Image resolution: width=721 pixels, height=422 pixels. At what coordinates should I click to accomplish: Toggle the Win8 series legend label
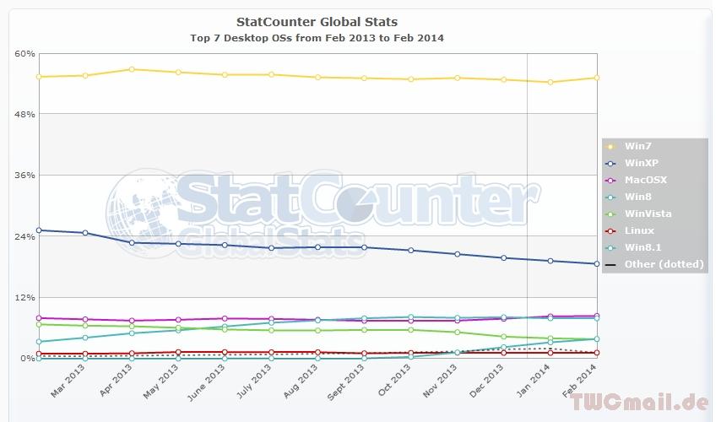(637, 197)
